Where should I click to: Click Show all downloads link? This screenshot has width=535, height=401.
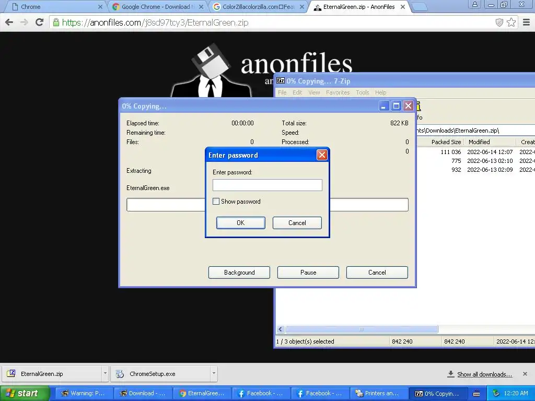pos(484,374)
